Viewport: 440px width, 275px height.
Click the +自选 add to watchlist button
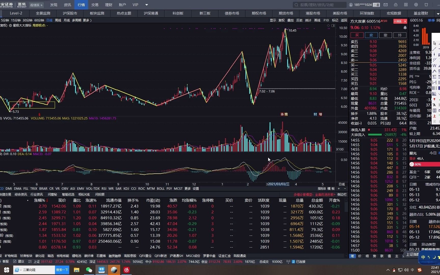click(398, 21)
